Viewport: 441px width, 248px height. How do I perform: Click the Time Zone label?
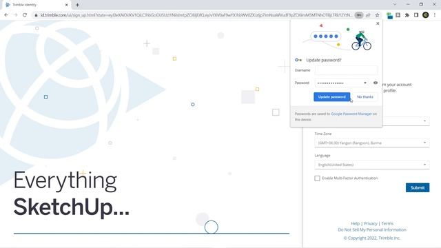tap(323, 134)
